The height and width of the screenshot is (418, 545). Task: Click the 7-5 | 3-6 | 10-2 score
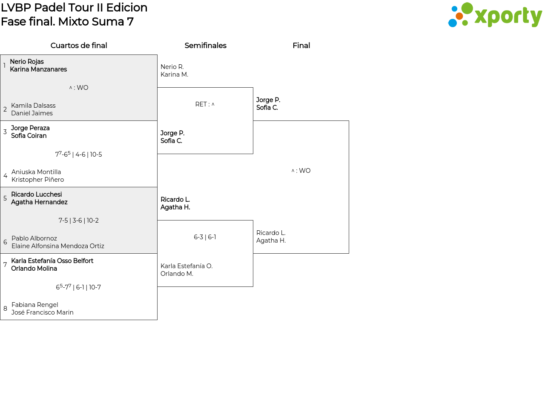point(79,220)
